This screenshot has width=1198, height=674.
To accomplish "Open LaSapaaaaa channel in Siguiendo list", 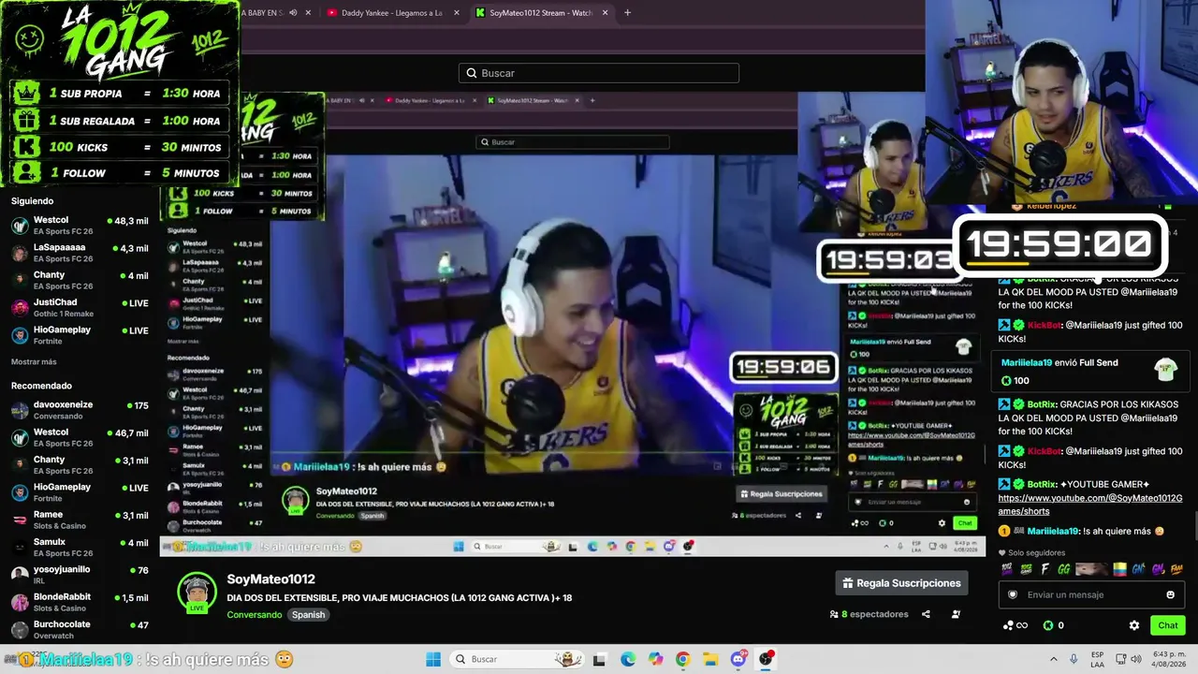I will [80, 252].
